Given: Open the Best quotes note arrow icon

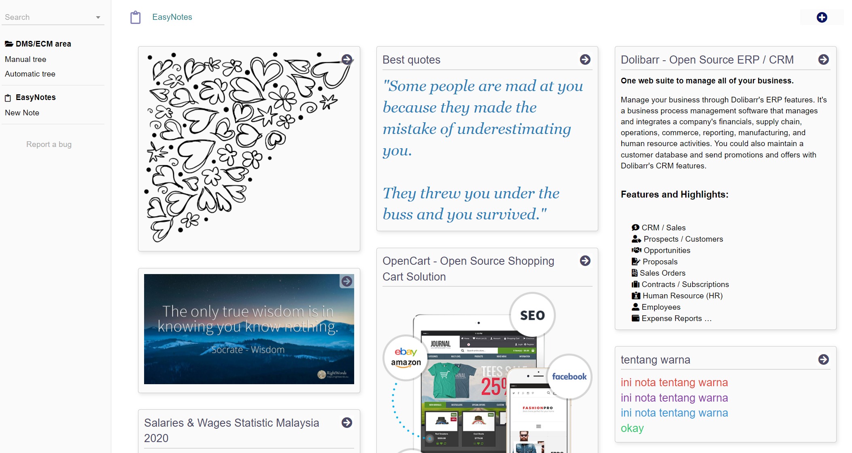Looking at the screenshot, I should (x=585, y=60).
